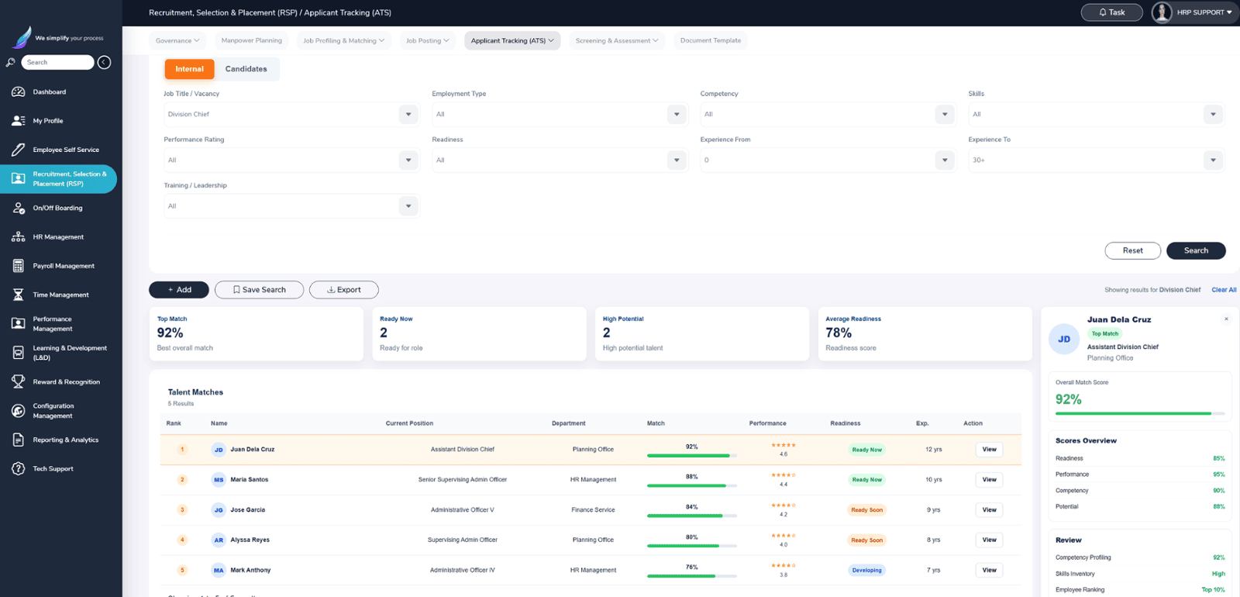The height and width of the screenshot is (597, 1240).
Task: Click the sidebar Search input field
Action: click(57, 62)
